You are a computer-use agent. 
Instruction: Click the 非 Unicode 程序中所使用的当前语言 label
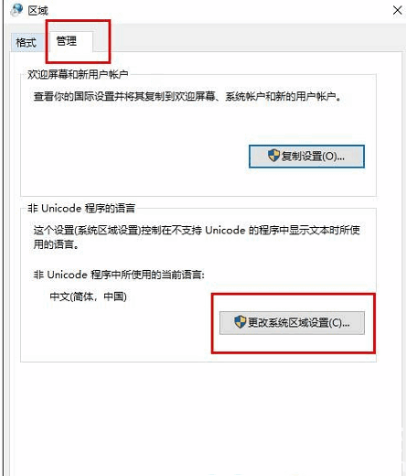tap(119, 275)
